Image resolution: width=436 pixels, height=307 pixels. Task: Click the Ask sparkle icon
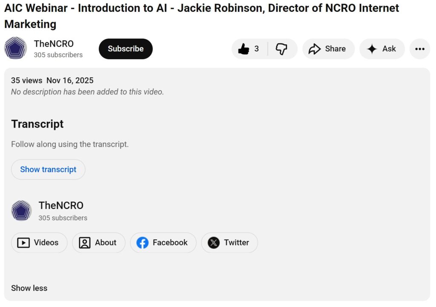click(x=372, y=49)
